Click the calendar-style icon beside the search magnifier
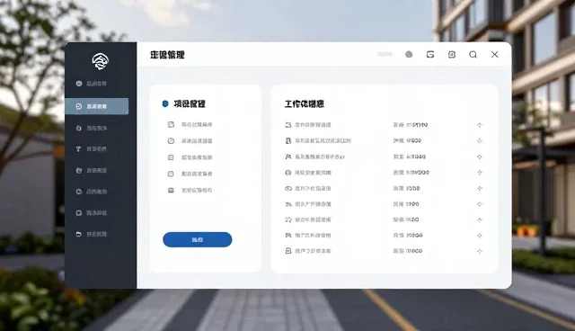 pos(452,54)
